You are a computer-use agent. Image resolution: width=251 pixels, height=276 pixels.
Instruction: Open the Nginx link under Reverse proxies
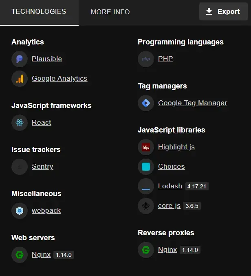pyautogui.click(x=167, y=250)
